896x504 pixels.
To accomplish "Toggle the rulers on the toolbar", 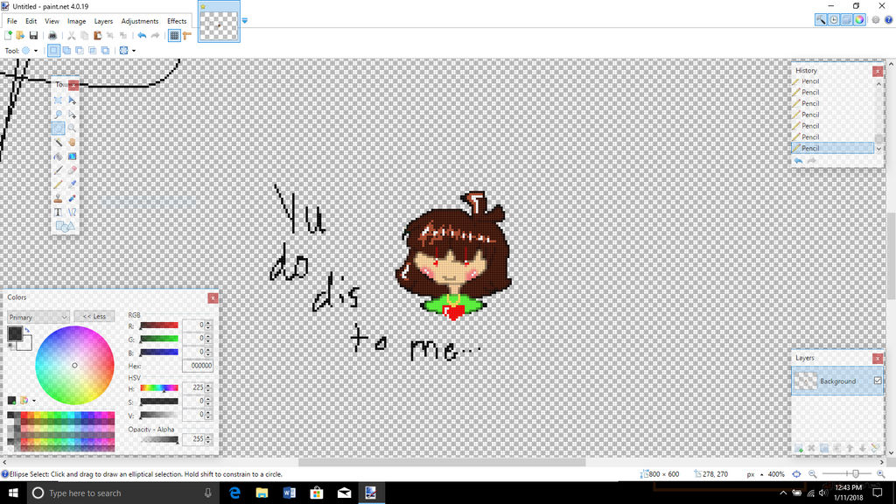I will [x=186, y=36].
